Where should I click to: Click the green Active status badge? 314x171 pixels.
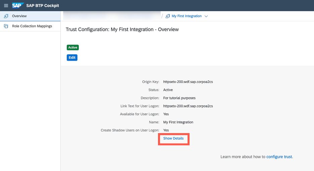(73, 48)
